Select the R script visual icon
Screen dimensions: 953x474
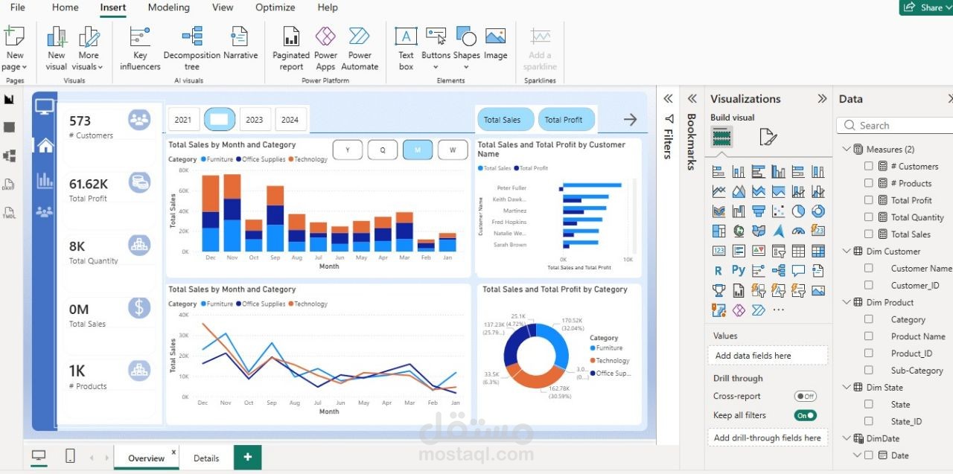pyautogui.click(x=717, y=270)
